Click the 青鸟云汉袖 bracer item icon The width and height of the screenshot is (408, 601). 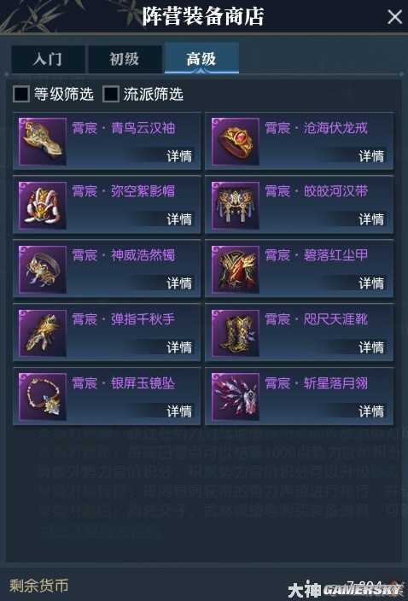tap(43, 142)
